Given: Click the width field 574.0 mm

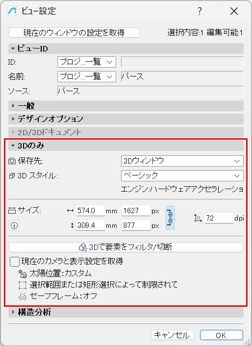Looking at the screenshot, I should pos(91,211).
